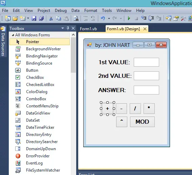The width and height of the screenshot is (192, 175).
Task: Open the Toolbox window position dropdown
Action: click(63, 29)
